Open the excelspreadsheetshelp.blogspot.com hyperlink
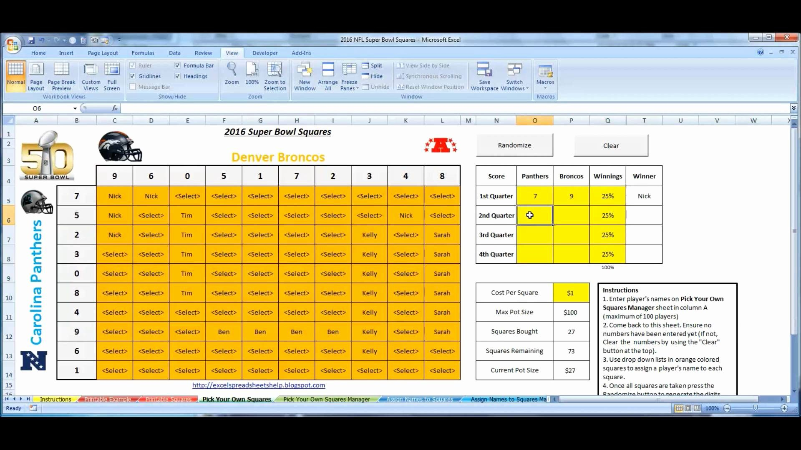This screenshot has height=450, width=801. point(258,385)
